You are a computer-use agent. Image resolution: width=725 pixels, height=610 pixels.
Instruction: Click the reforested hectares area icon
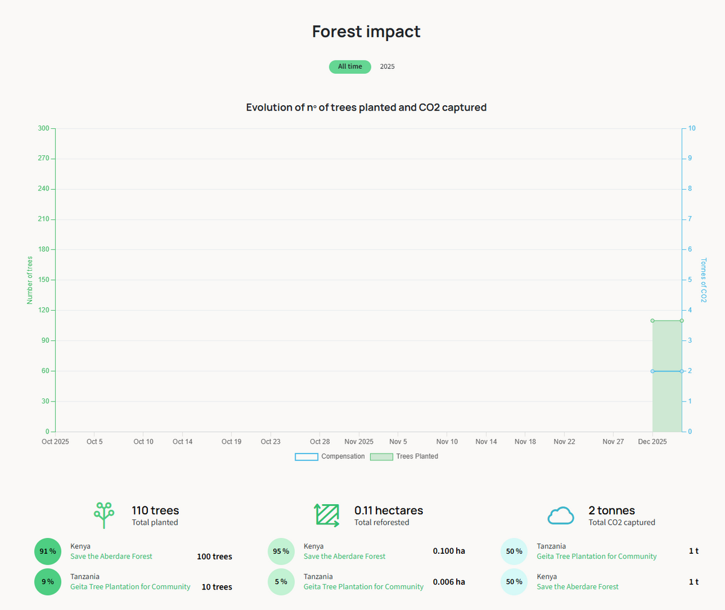pyautogui.click(x=327, y=515)
